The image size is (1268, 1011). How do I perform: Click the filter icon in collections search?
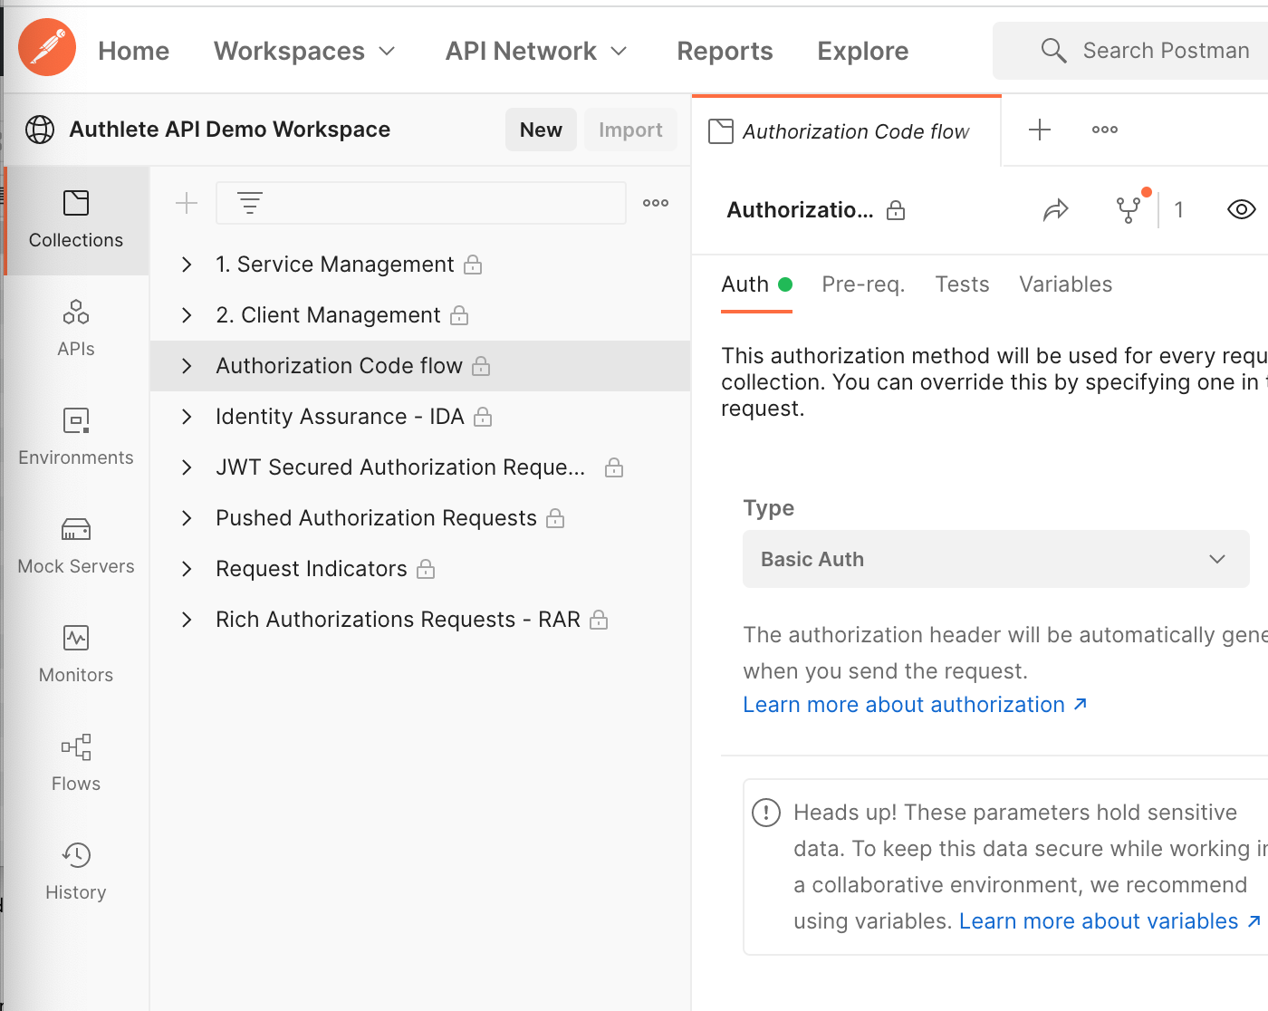[250, 203]
